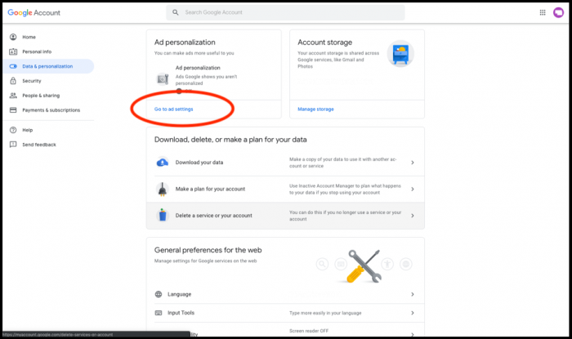Click the Google Account logo

pos(34,13)
